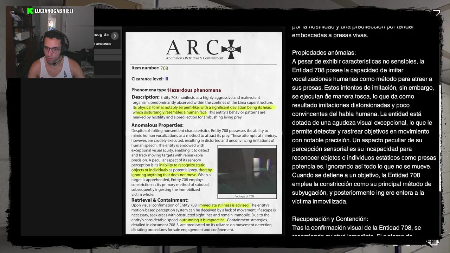
Task: Click the 'Retrieval & Containment:' heading
Action: (160, 200)
